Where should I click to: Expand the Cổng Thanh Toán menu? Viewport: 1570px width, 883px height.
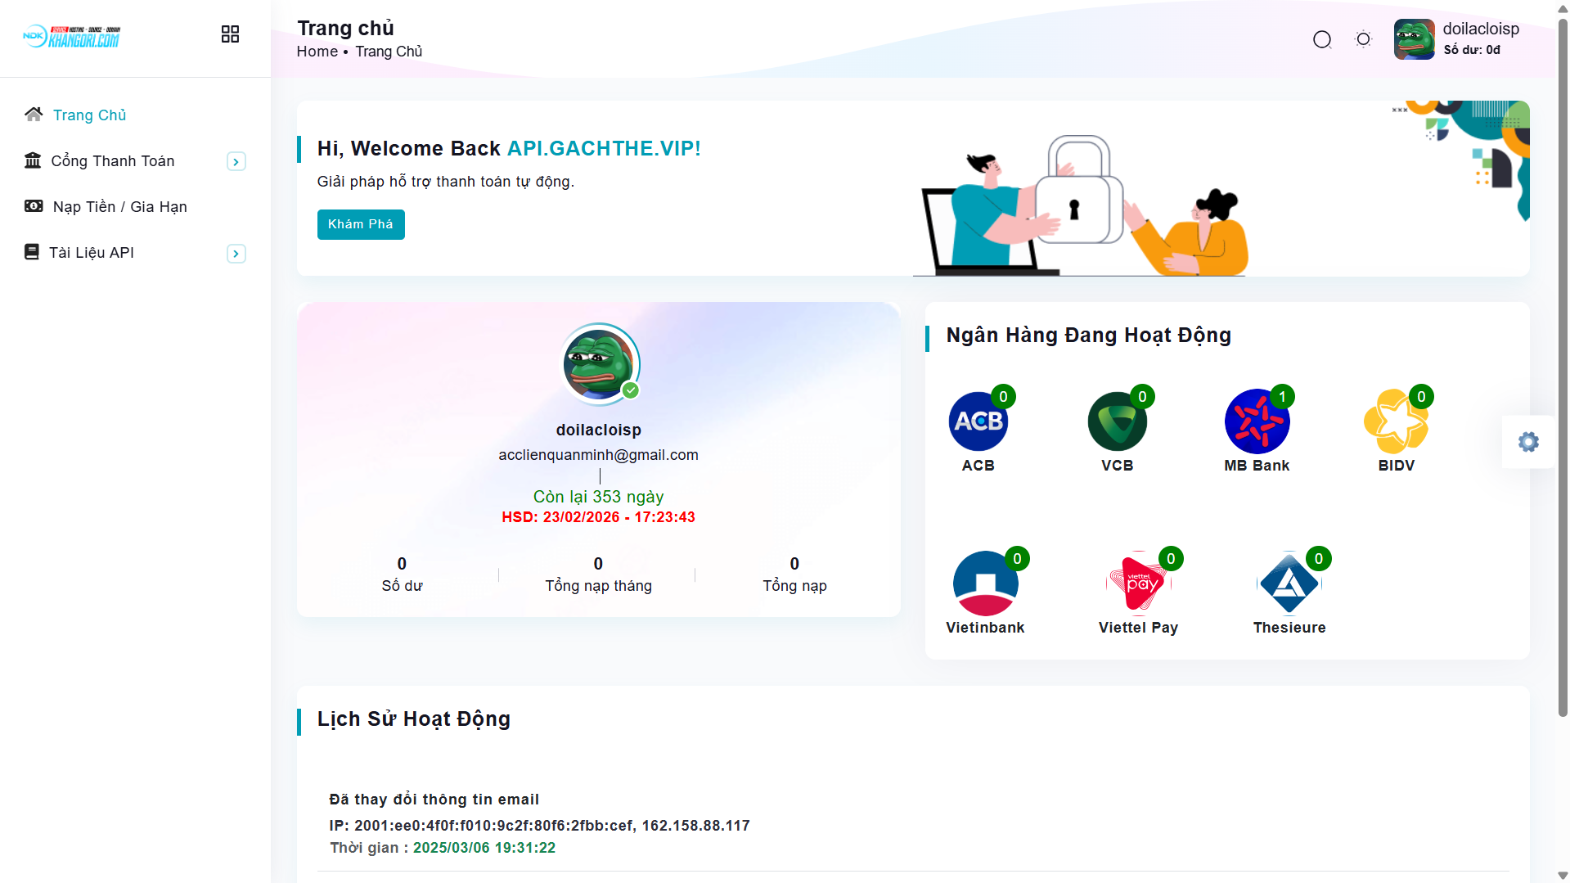tap(236, 161)
